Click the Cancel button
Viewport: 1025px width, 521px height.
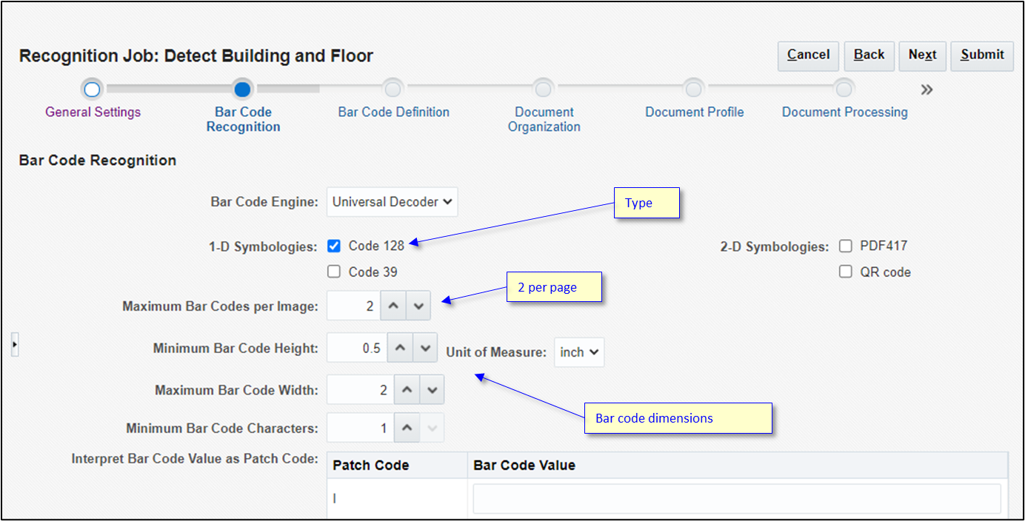807,55
